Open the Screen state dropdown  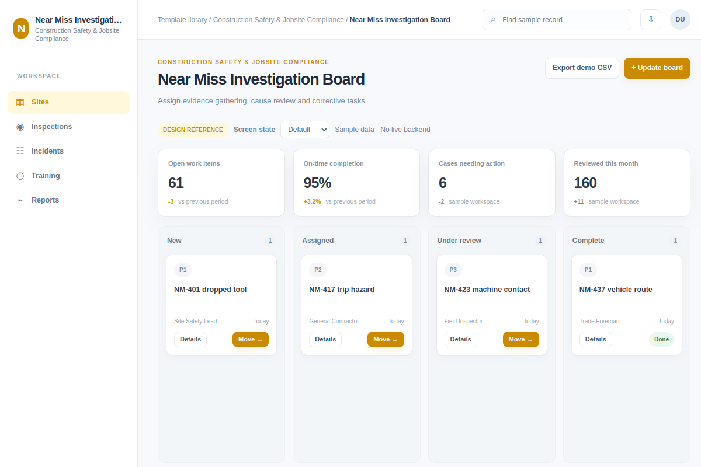click(x=305, y=130)
